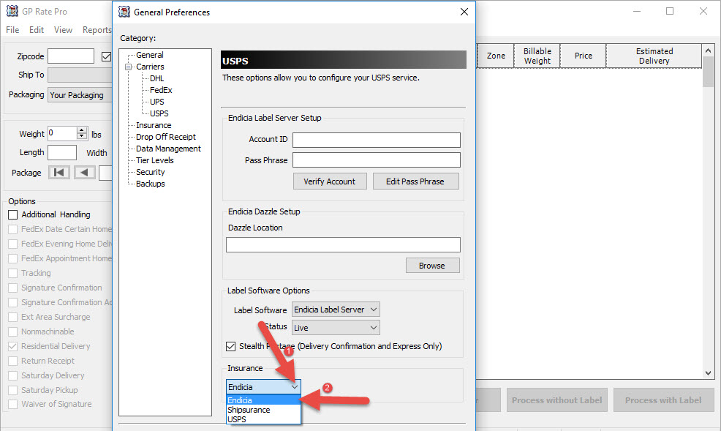Toggle Nonmachinable checkbox
The width and height of the screenshot is (721, 431).
(x=13, y=331)
